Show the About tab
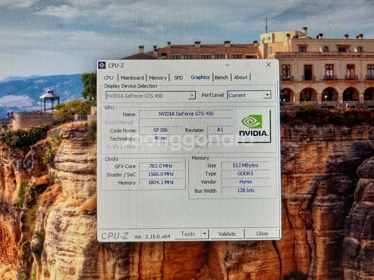Screen dimensions: 374x280 [x=240, y=77]
